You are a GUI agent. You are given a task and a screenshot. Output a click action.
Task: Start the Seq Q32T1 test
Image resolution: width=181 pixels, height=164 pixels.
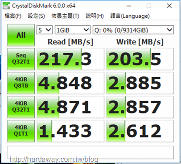click(21, 59)
